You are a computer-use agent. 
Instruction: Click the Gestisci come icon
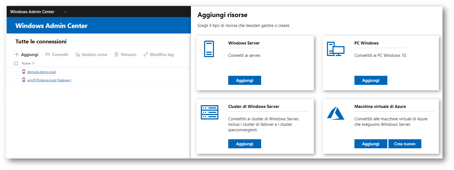pyautogui.click(x=77, y=54)
